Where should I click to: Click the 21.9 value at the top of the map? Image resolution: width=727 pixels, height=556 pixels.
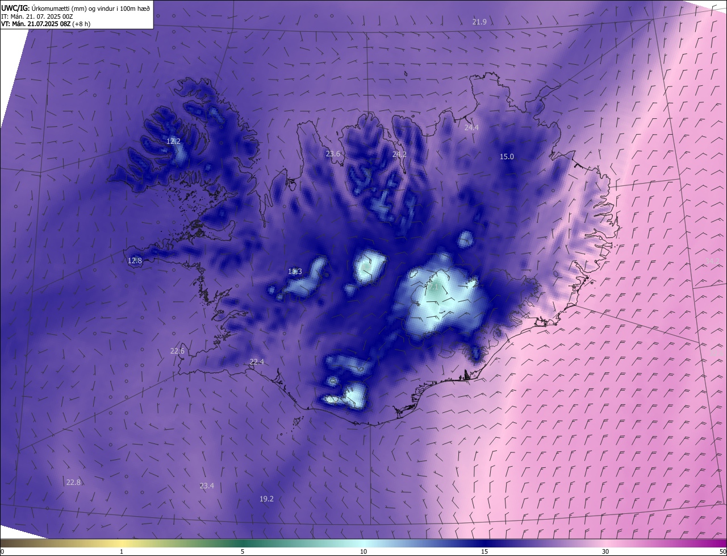pos(479,22)
